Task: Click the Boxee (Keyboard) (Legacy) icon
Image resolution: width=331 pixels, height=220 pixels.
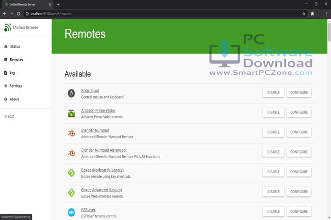Action: 71,173
